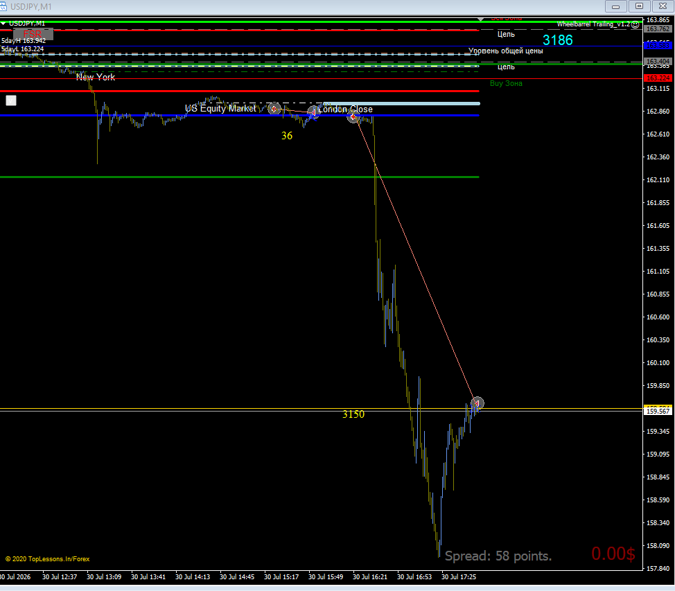Click the chart shift triangle marker at top
Screen dimensions: 675x591
(481, 19)
